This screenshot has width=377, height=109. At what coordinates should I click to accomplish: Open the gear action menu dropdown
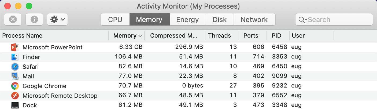click(x=57, y=19)
